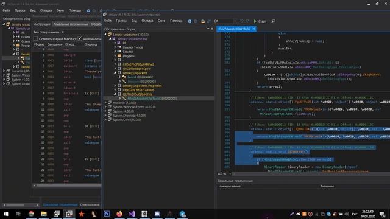Open Chrome from the taskbar

[31, 214]
